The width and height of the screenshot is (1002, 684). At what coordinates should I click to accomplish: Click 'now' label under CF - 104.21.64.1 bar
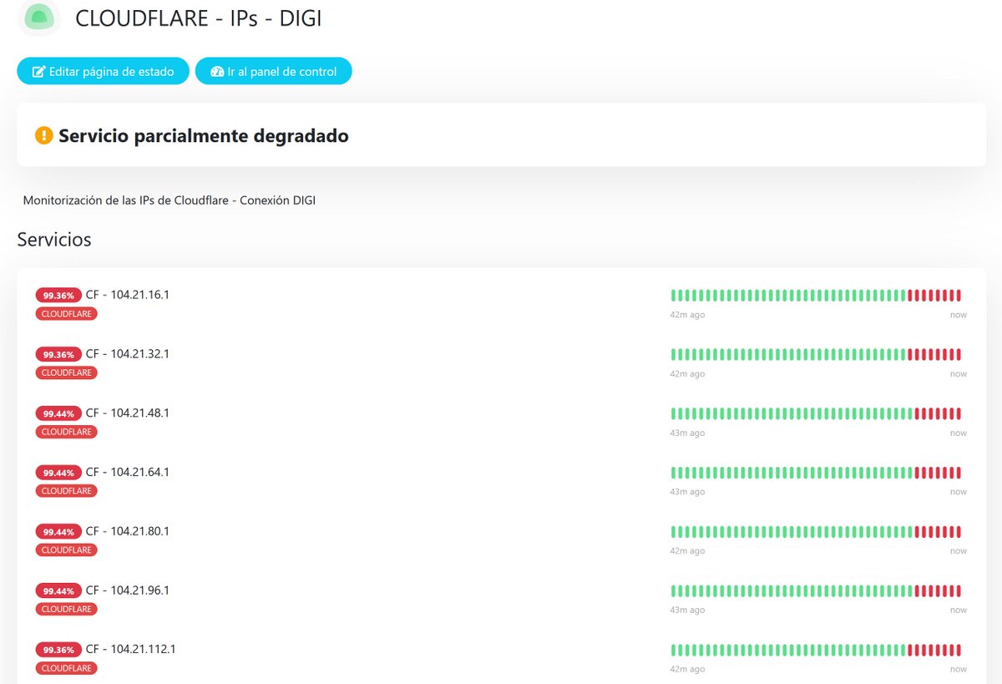(958, 492)
